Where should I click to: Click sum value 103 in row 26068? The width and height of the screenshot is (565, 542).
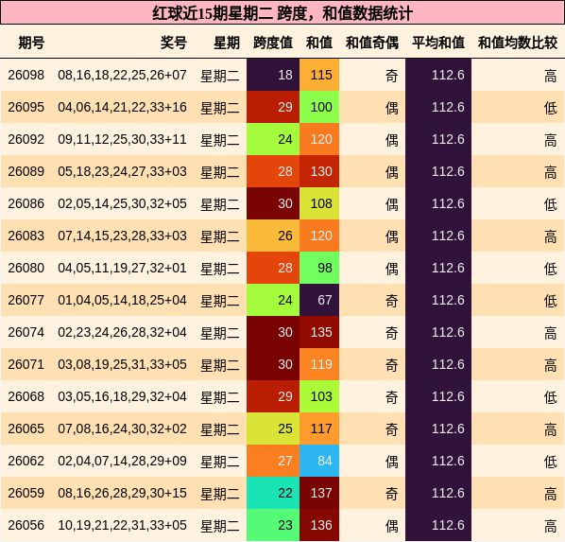(x=319, y=395)
